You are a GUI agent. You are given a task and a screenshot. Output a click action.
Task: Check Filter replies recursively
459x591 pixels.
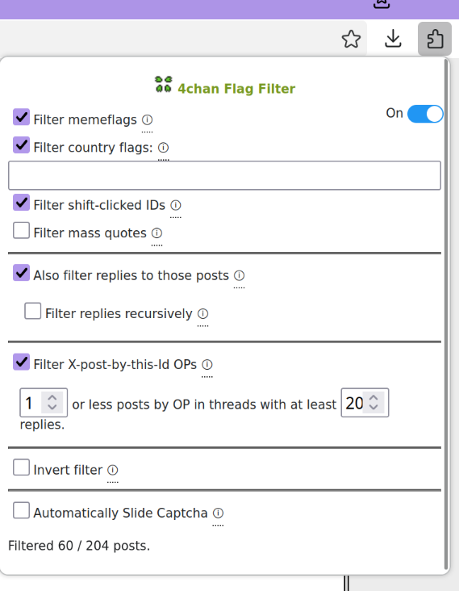click(x=33, y=311)
